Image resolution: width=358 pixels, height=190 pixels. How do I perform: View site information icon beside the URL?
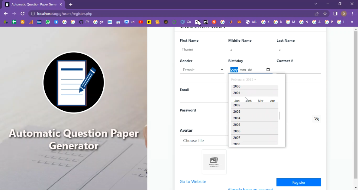[x=33, y=14]
